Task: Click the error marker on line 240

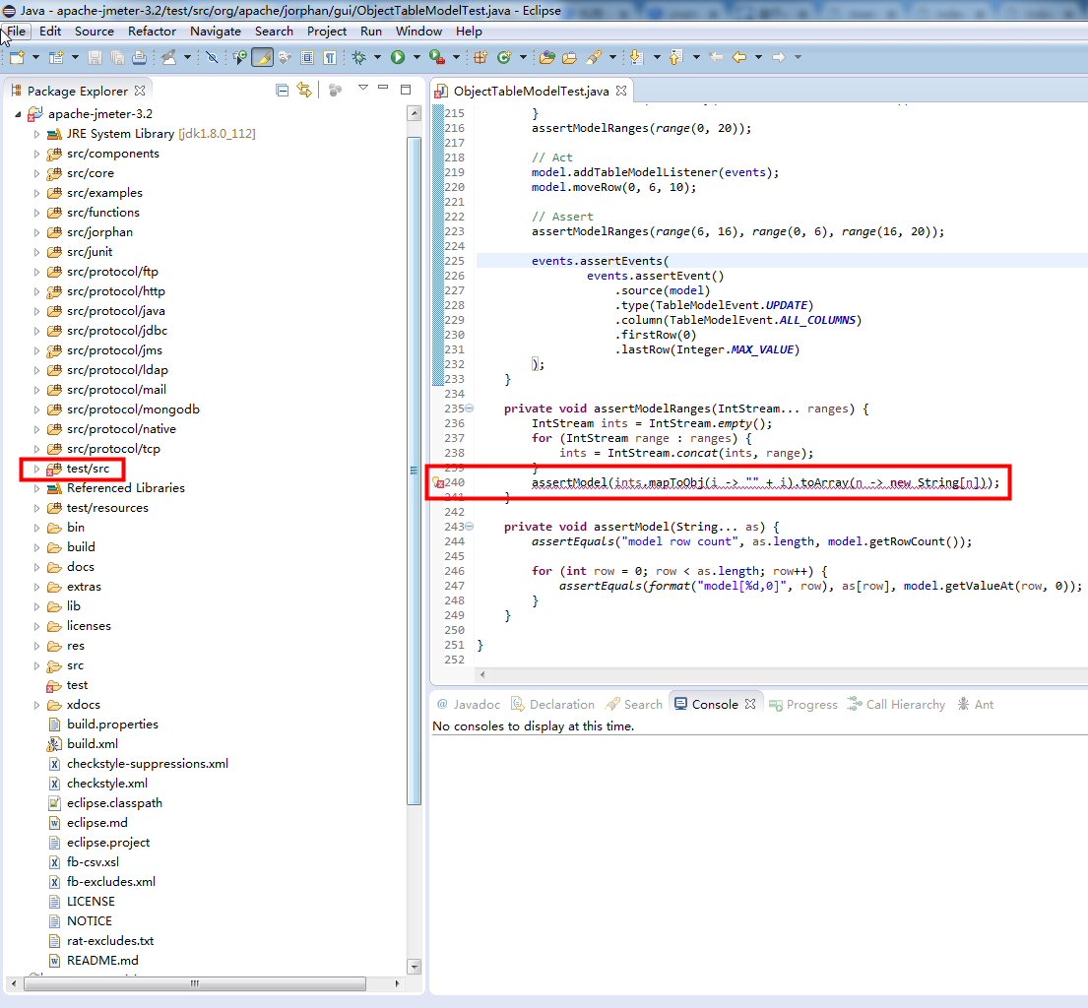Action: pyautogui.click(x=438, y=483)
